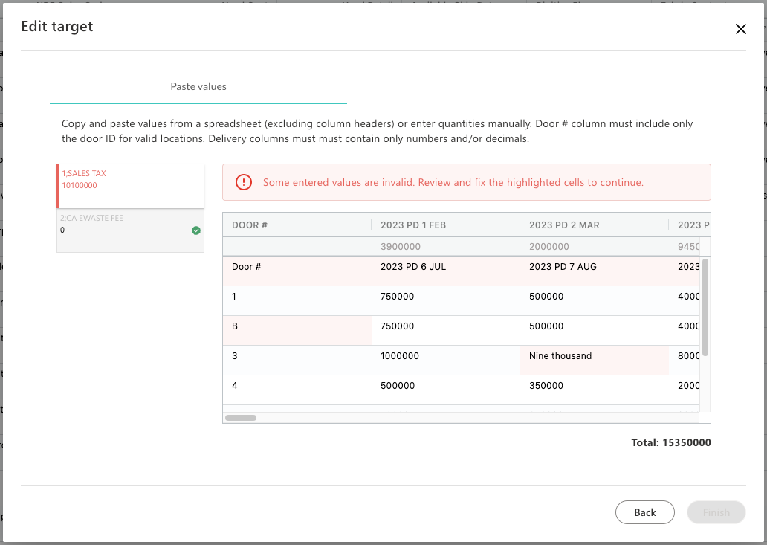
Task: Click the Total: 15350000 label
Action: [670, 442]
